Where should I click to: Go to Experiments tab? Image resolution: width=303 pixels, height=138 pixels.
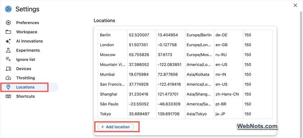(28, 50)
